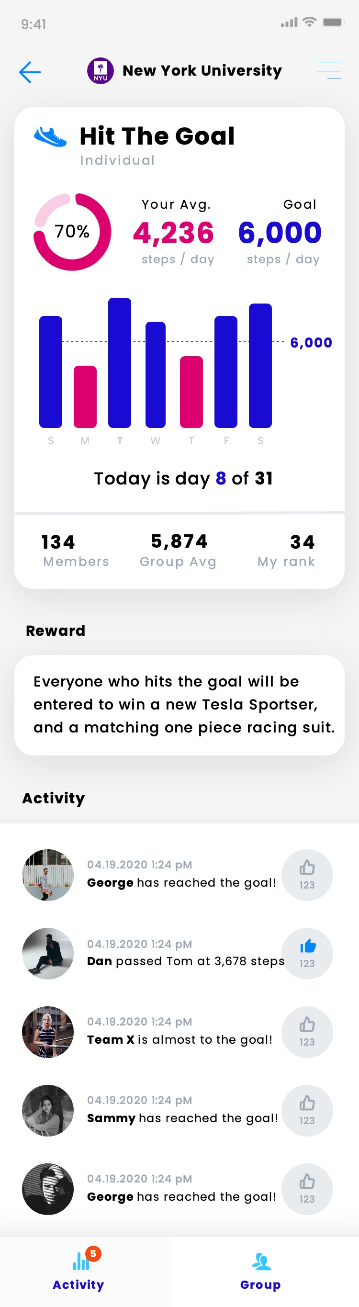Click the Group Avg 5,874 stat
This screenshot has height=1307, width=359.
(x=179, y=551)
